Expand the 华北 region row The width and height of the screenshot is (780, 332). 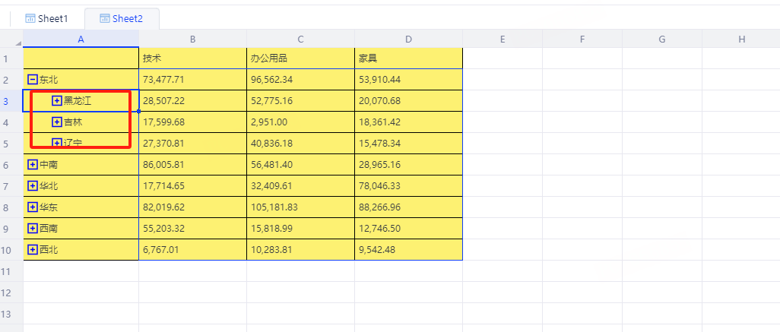click(32, 185)
